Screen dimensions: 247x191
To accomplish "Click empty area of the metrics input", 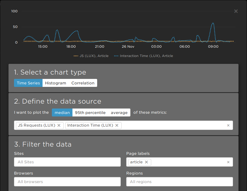I will [x=173, y=126].
